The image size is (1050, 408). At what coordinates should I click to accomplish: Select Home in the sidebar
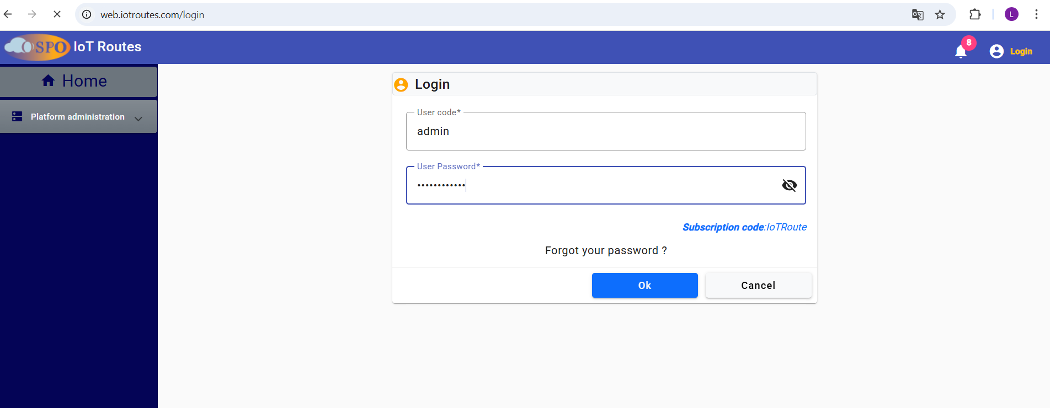[84, 81]
